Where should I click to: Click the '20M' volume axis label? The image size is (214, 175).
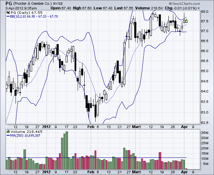pyautogui.click(x=205, y=148)
